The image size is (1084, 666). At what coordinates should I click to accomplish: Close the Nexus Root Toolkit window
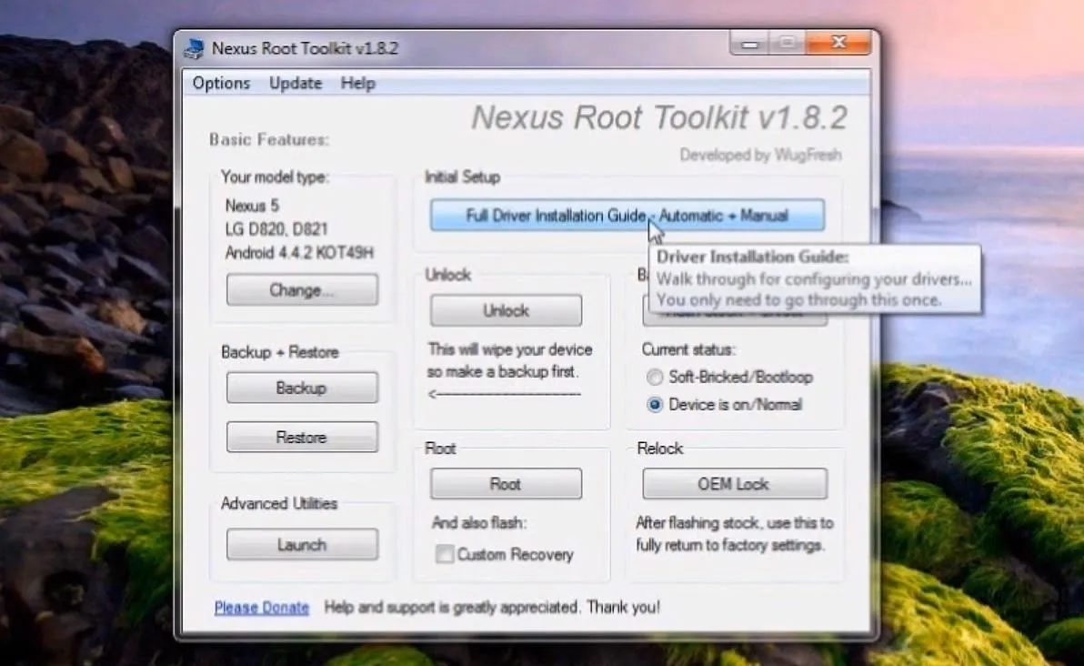(838, 43)
